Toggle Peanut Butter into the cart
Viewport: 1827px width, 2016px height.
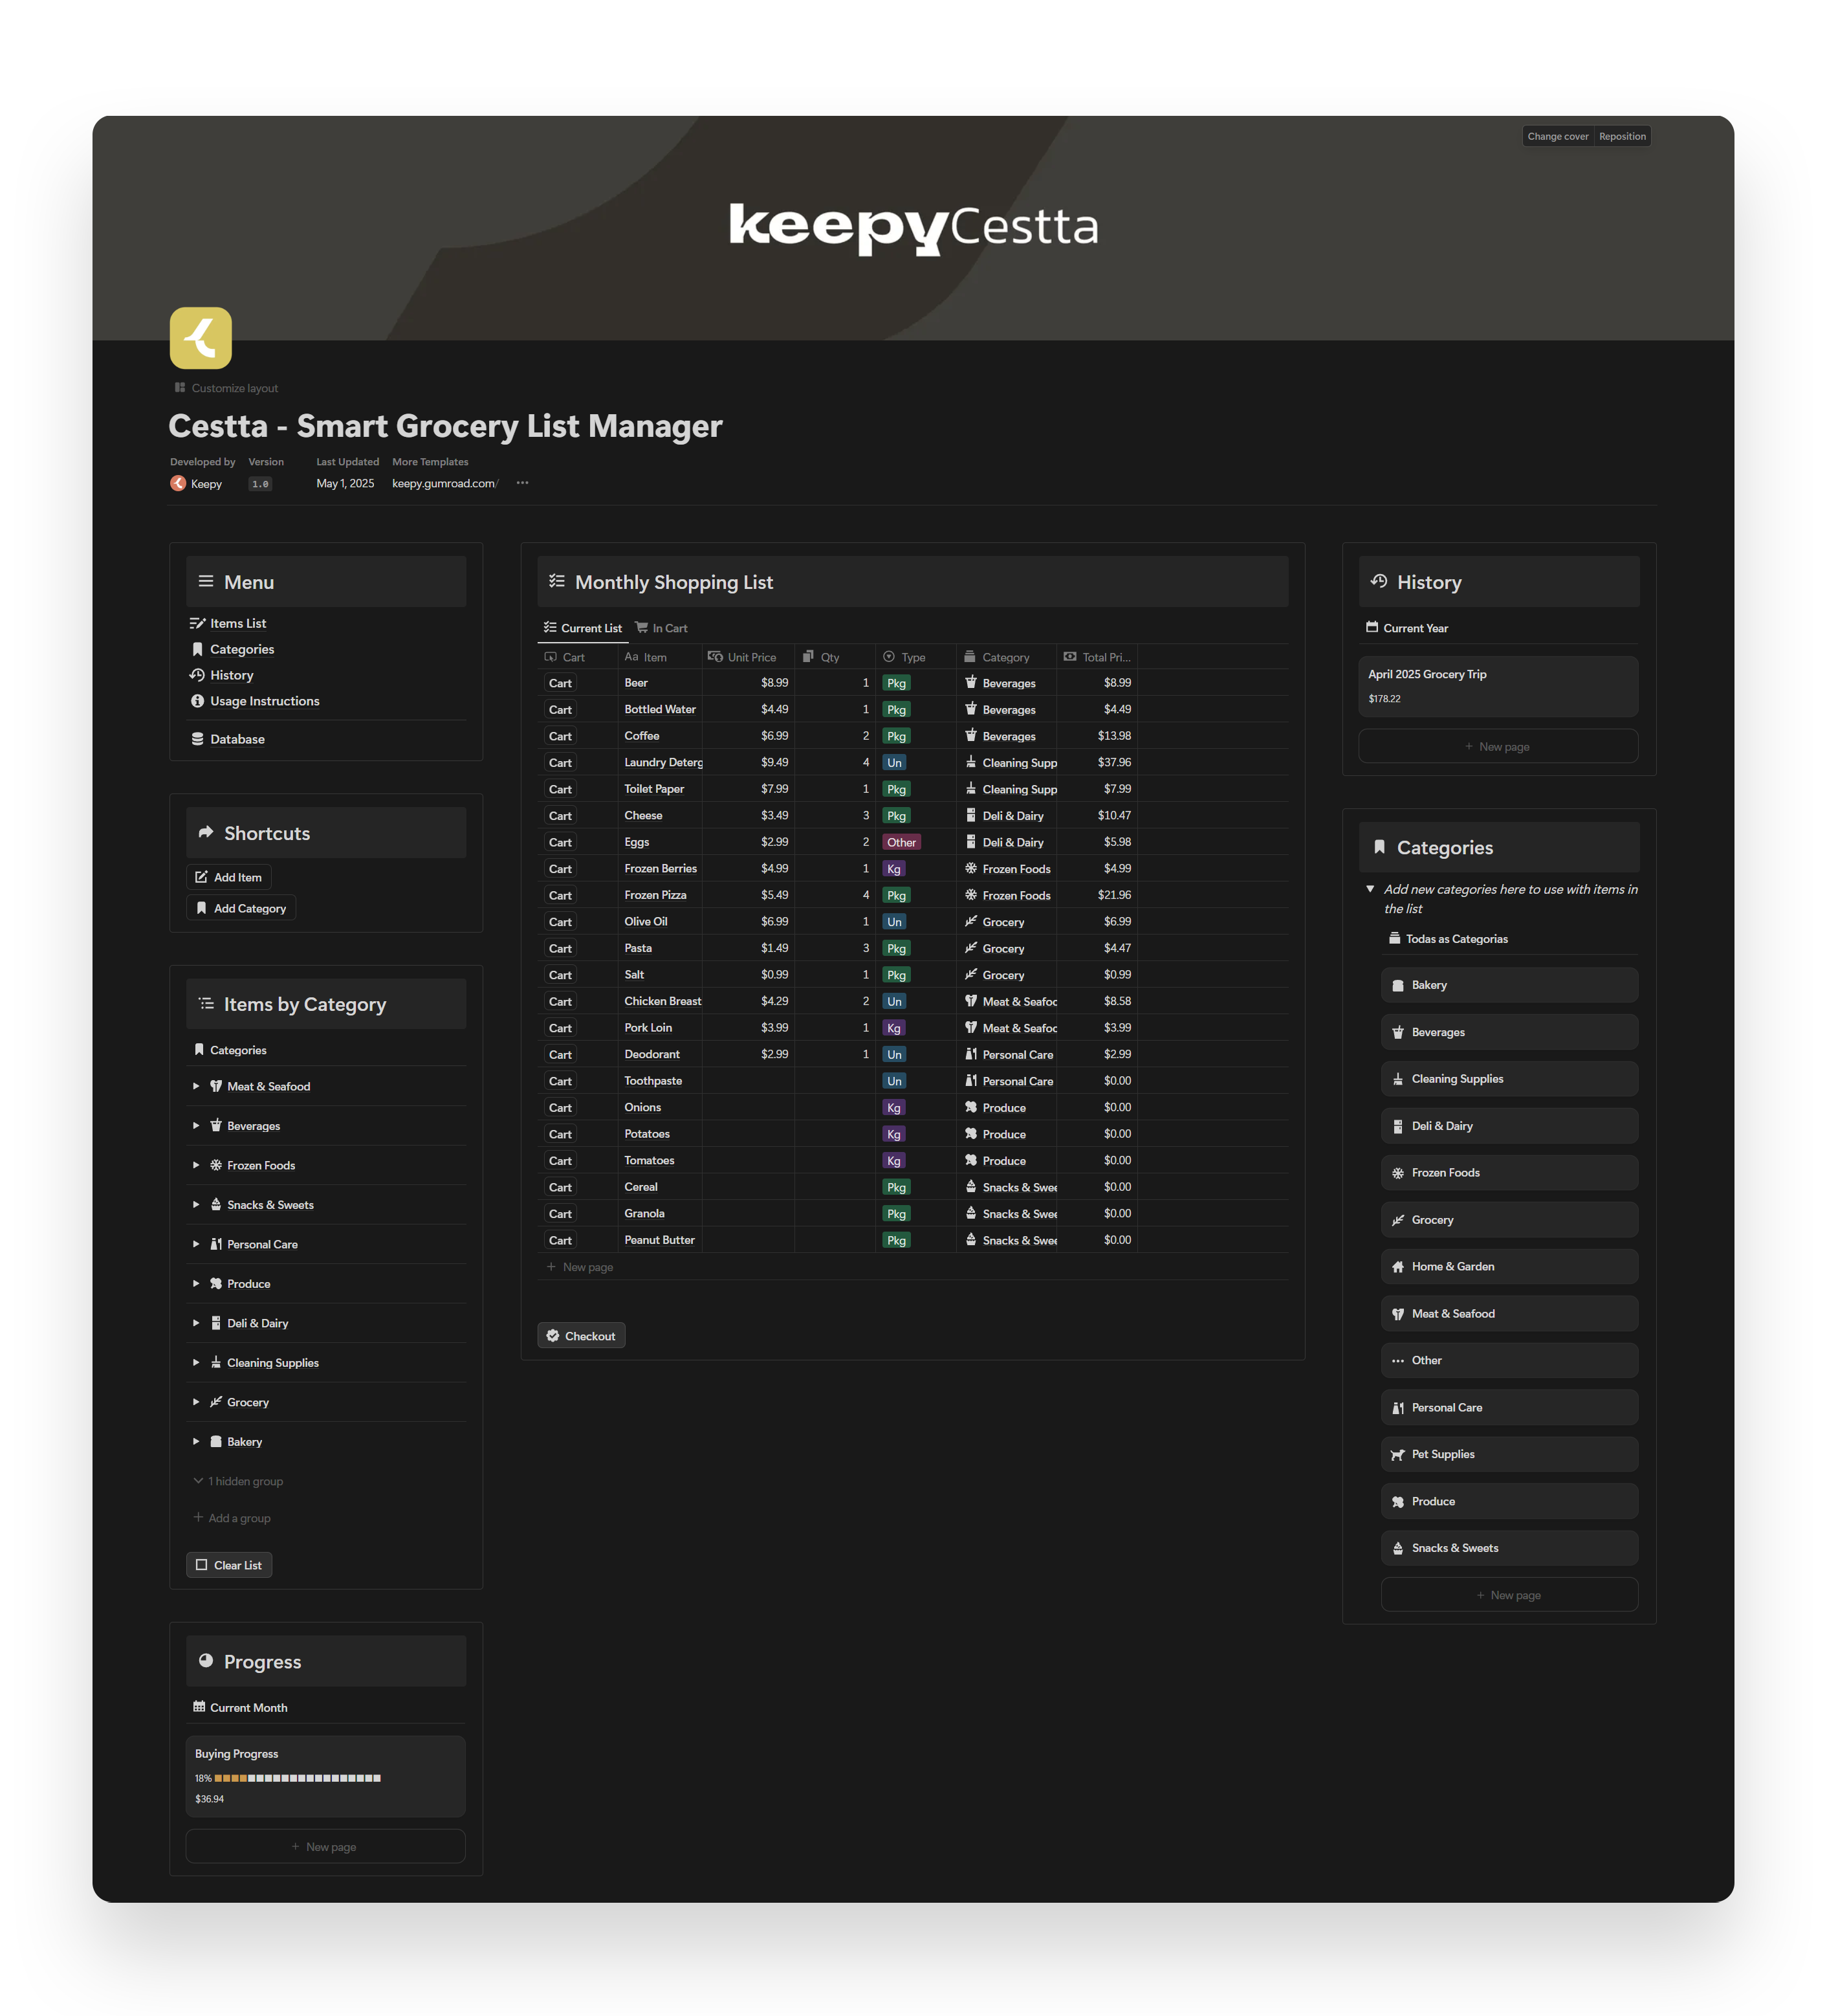[560, 1240]
